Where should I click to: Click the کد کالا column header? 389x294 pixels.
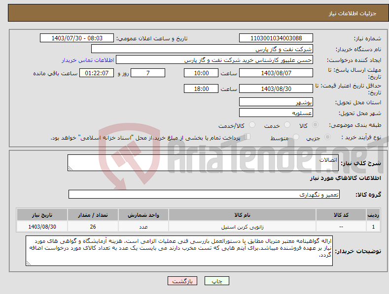[341, 215]
